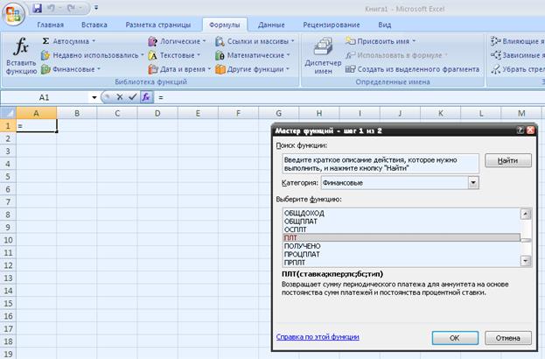The image size is (545, 359).
Task: Click the Найти button
Action: [x=507, y=161]
